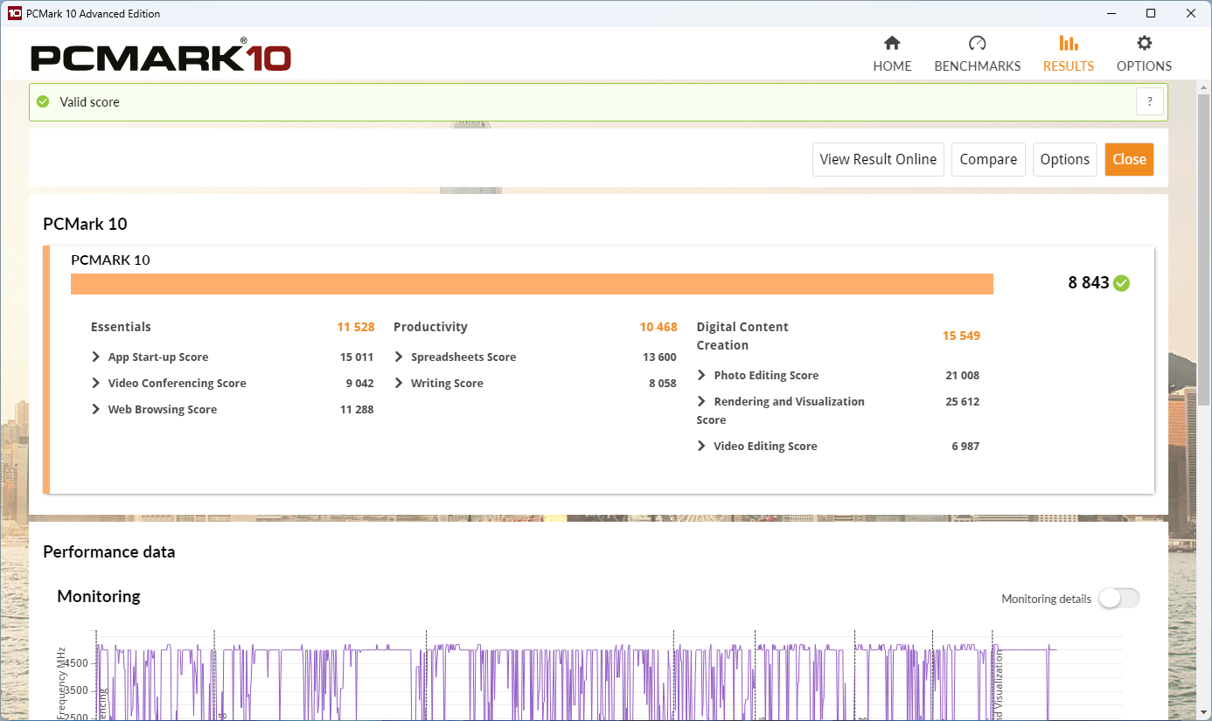Viewport: 1212px width, 721px height.
Task: Expand Video Conferencing Score
Action: coord(96,383)
